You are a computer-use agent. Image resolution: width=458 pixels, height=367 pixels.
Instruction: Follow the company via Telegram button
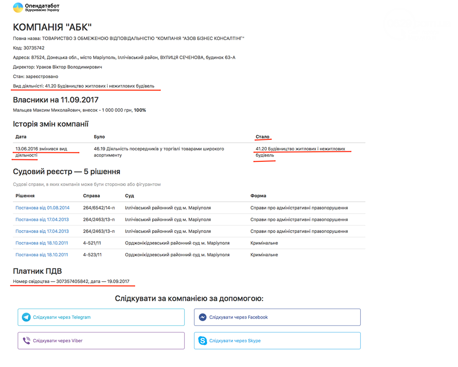coord(101,317)
